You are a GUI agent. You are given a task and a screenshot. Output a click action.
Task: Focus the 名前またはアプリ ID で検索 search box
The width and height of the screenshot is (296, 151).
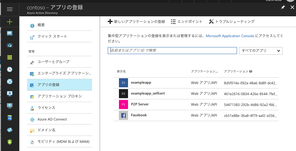[172, 51]
